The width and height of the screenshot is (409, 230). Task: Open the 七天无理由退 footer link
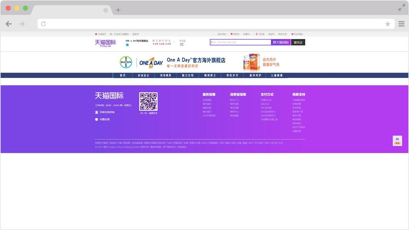(x=209, y=116)
